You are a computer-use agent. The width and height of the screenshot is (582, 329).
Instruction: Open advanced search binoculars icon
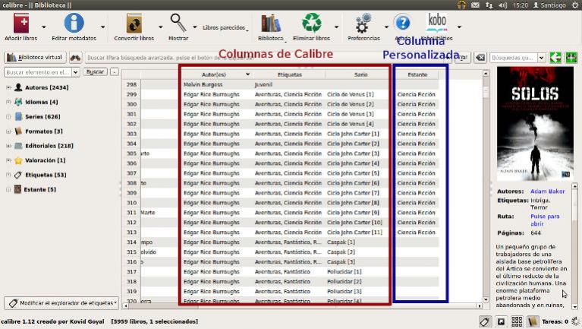coord(75,58)
